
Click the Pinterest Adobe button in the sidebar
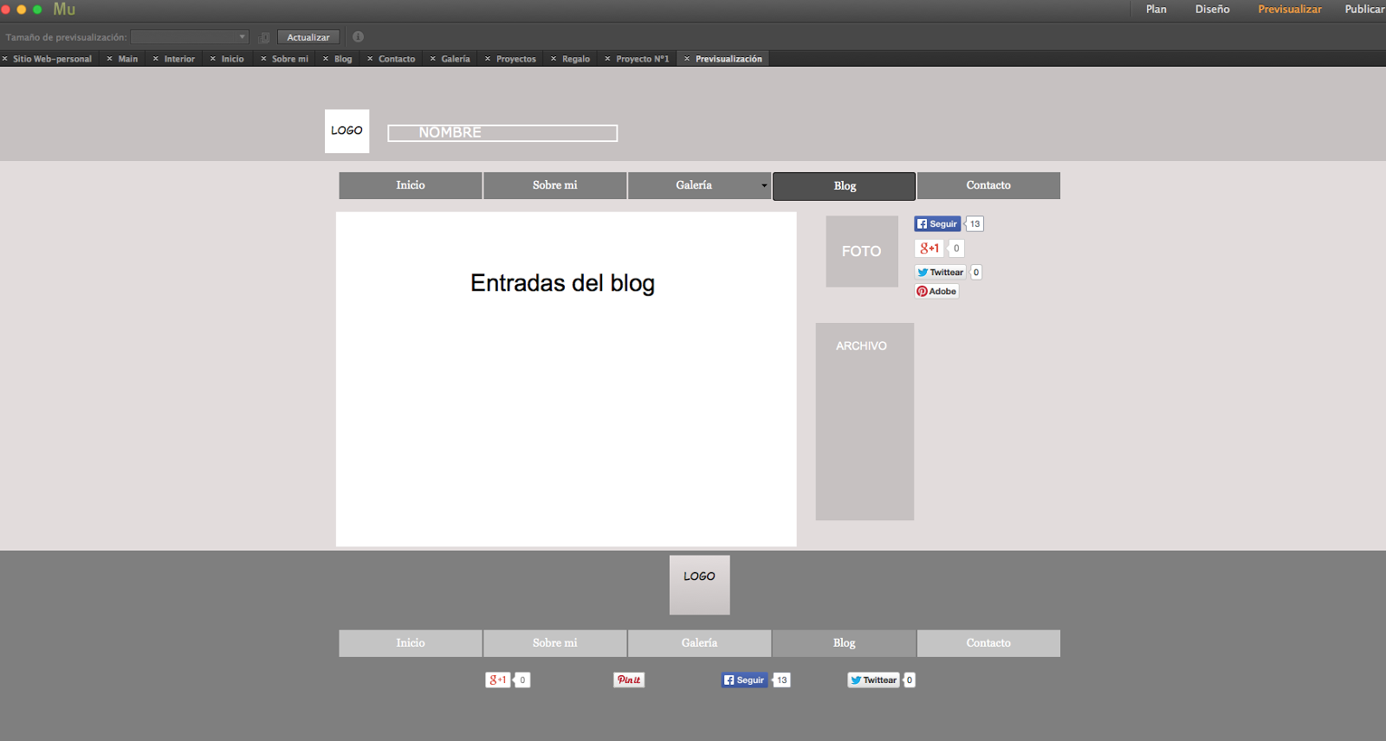pyautogui.click(x=936, y=291)
